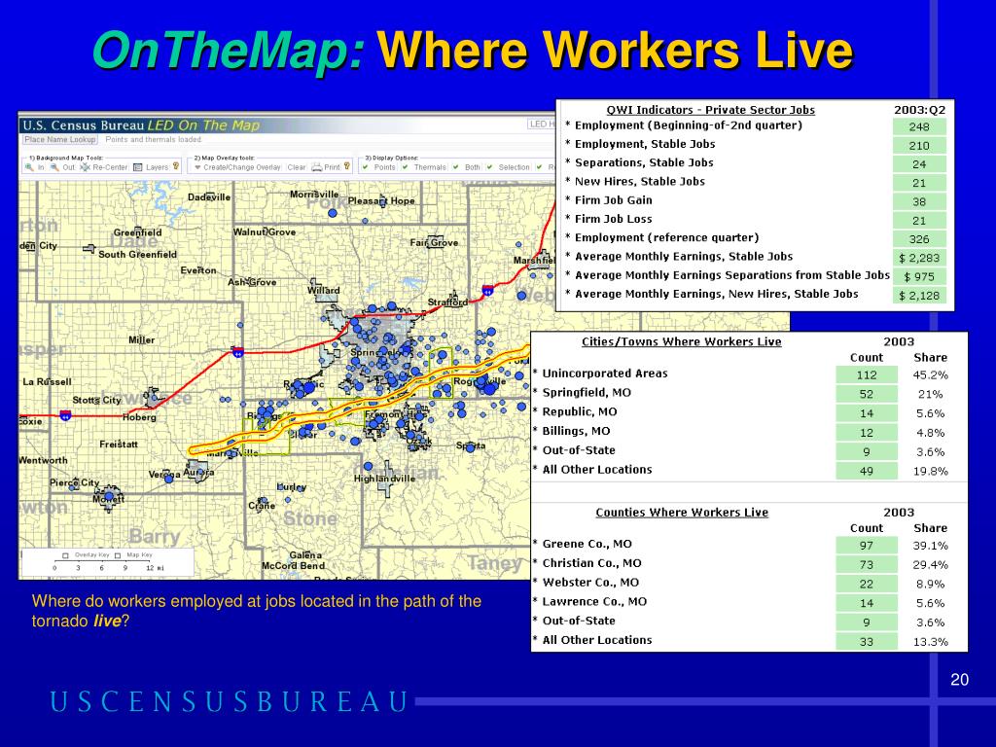Open Create/Change Overlay dropdown

pos(237,167)
